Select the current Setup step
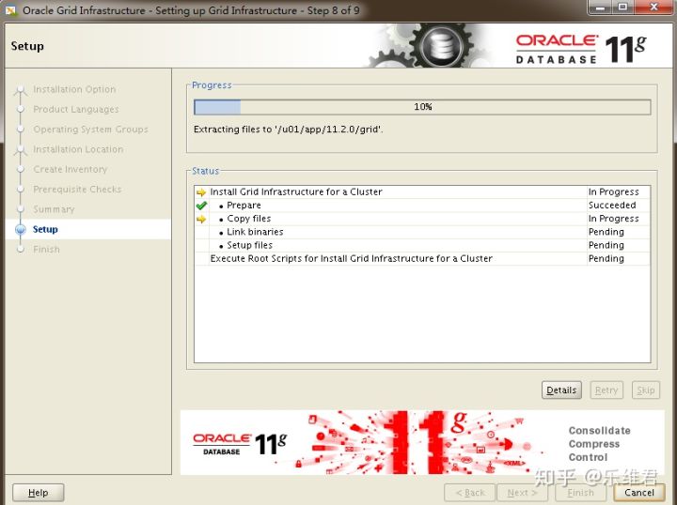The height and width of the screenshot is (505, 677). [45, 229]
